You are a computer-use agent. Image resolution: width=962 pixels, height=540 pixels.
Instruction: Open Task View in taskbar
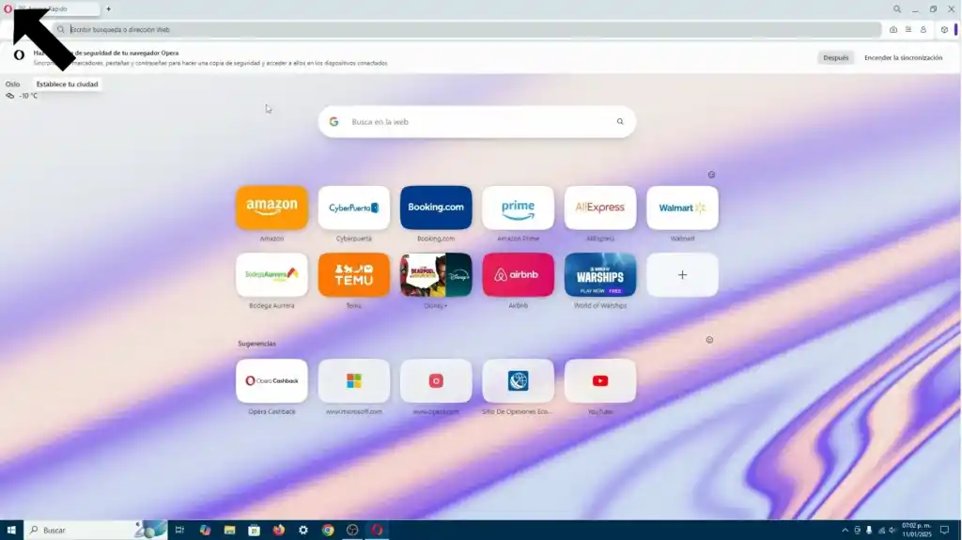(x=179, y=531)
